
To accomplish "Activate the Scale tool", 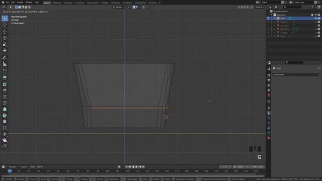I will [5, 44].
